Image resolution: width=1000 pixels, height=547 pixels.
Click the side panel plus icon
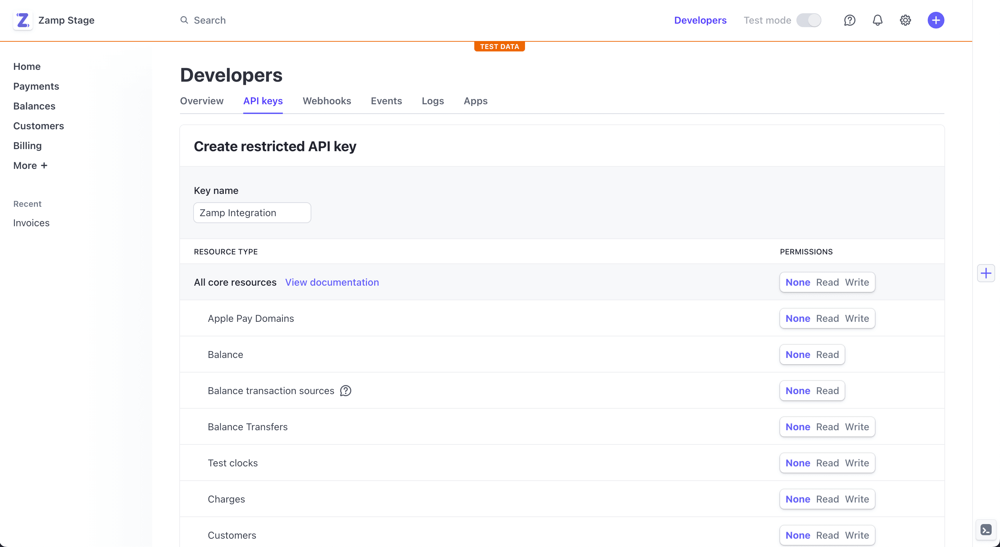986,273
